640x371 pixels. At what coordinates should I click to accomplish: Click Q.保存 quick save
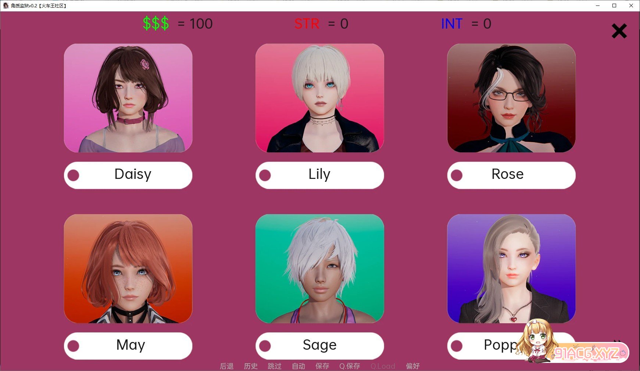pyautogui.click(x=350, y=366)
